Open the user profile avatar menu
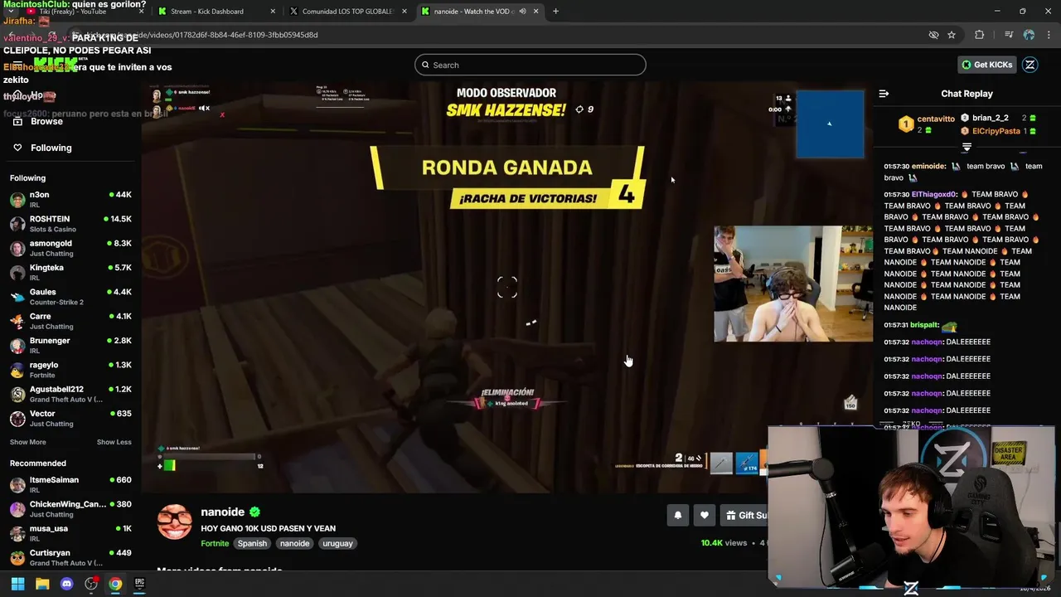Viewport: 1061px width, 597px height. click(1030, 65)
